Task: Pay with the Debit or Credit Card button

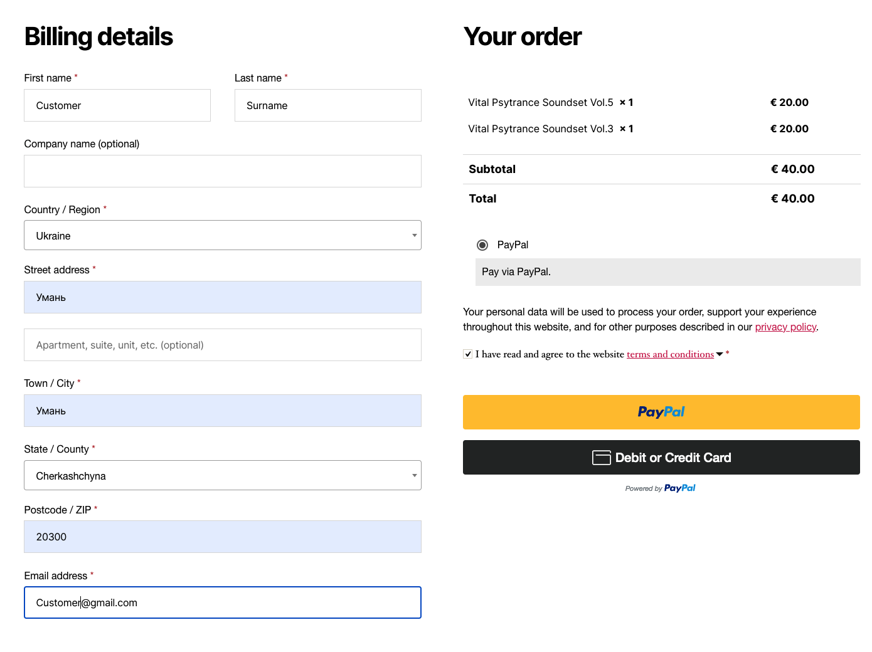Action: [x=661, y=458]
